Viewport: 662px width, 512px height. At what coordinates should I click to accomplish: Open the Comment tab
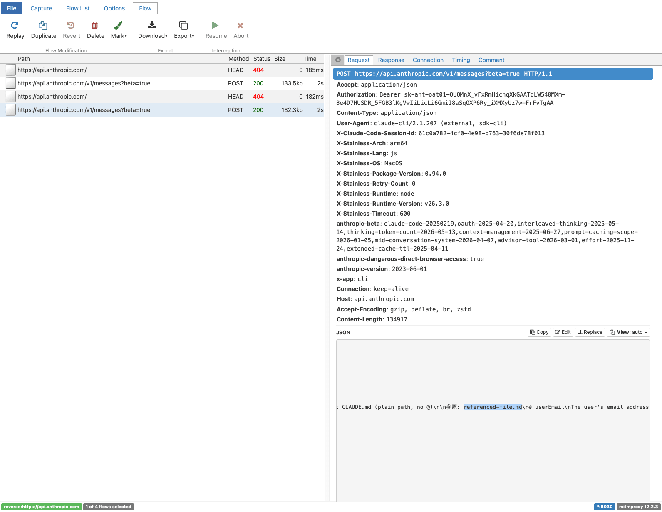pos(491,60)
